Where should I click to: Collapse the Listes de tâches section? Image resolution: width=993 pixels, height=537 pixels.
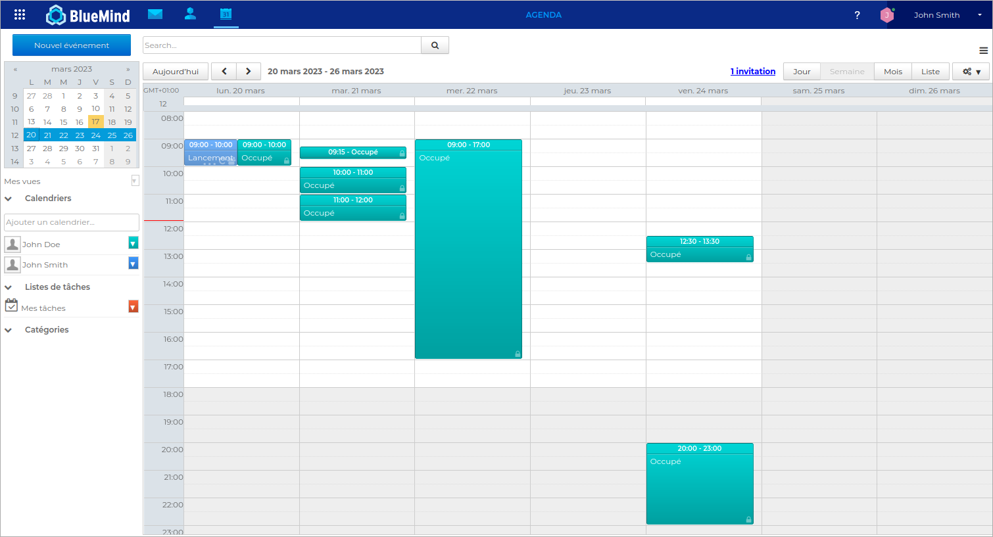(9, 287)
